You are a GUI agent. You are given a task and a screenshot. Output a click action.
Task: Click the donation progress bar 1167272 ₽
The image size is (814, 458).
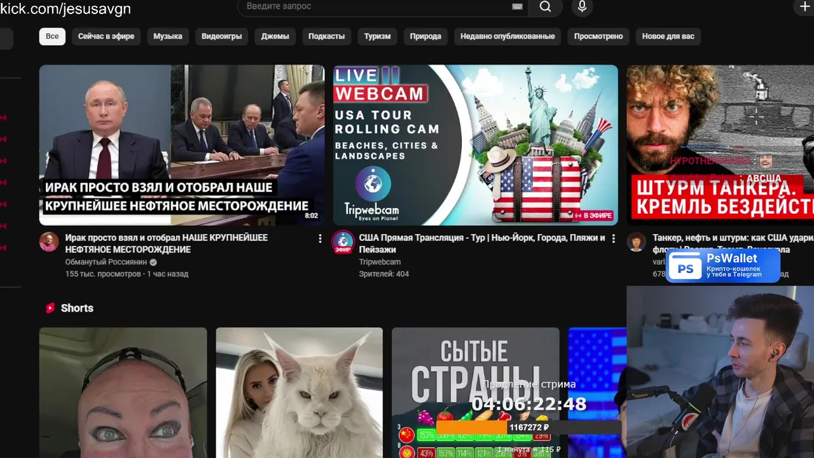(x=528, y=427)
